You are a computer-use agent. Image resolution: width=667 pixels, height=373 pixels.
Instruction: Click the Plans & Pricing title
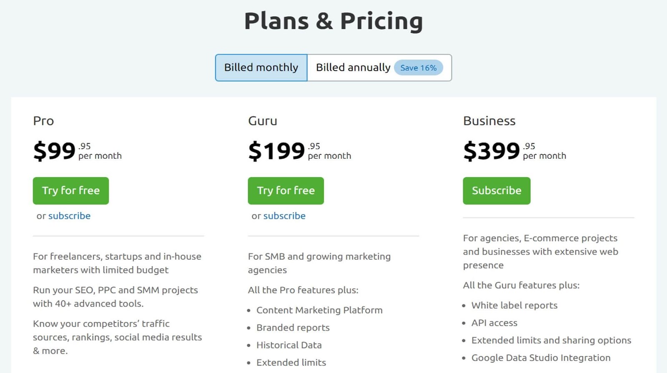point(333,21)
